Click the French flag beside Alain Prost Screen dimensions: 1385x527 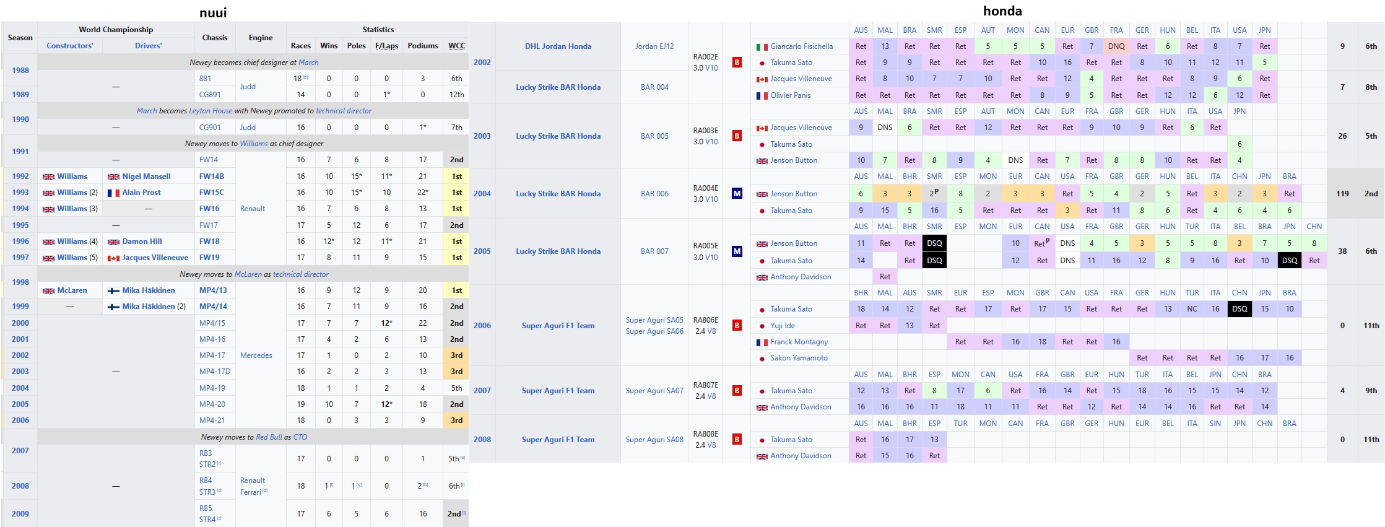pyautogui.click(x=113, y=193)
